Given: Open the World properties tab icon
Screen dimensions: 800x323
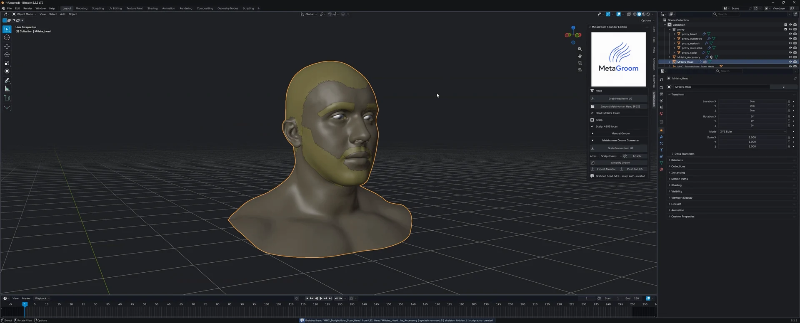Looking at the screenshot, I should (x=661, y=113).
